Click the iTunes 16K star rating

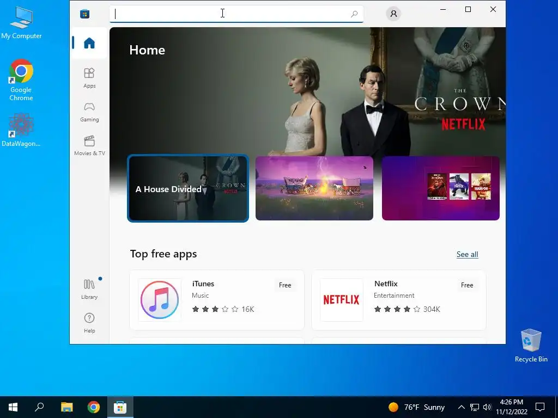click(x=223, y=309)
